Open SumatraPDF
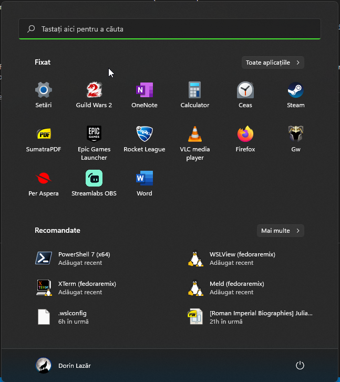This screenshot has width=340, height=382. 44,139
